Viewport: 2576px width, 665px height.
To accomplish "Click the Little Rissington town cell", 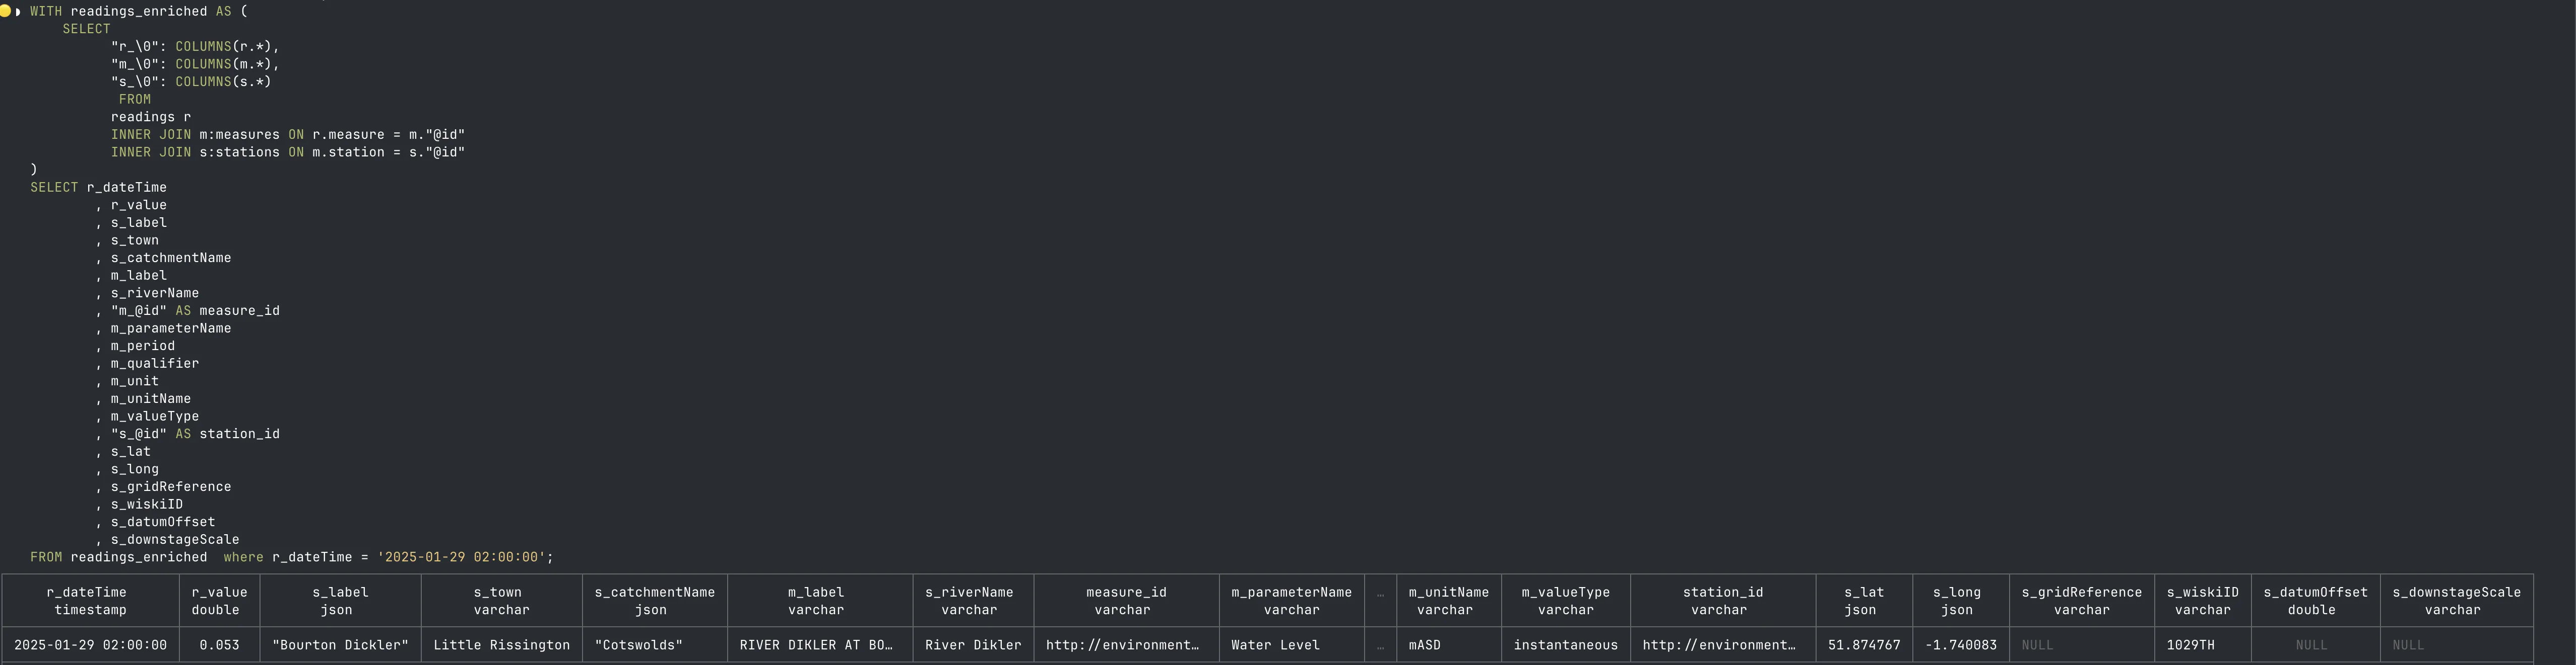I will (501, 645).
